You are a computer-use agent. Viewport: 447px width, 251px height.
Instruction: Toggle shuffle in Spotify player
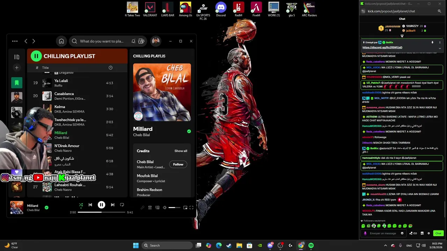tap(81, 205)
